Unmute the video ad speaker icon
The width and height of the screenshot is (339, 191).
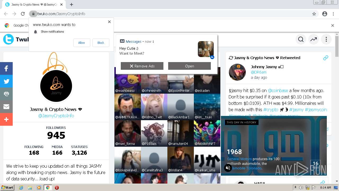click(228, 168)
